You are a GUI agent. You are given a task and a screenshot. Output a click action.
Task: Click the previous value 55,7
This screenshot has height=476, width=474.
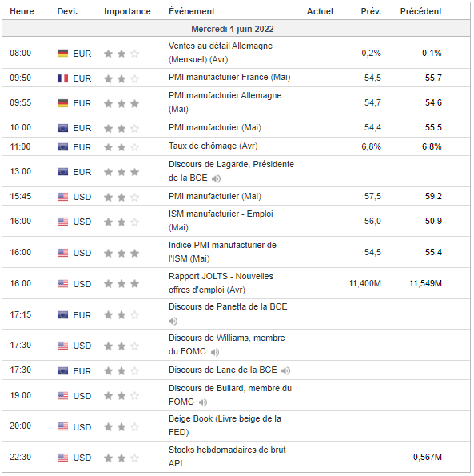point(433,78)
